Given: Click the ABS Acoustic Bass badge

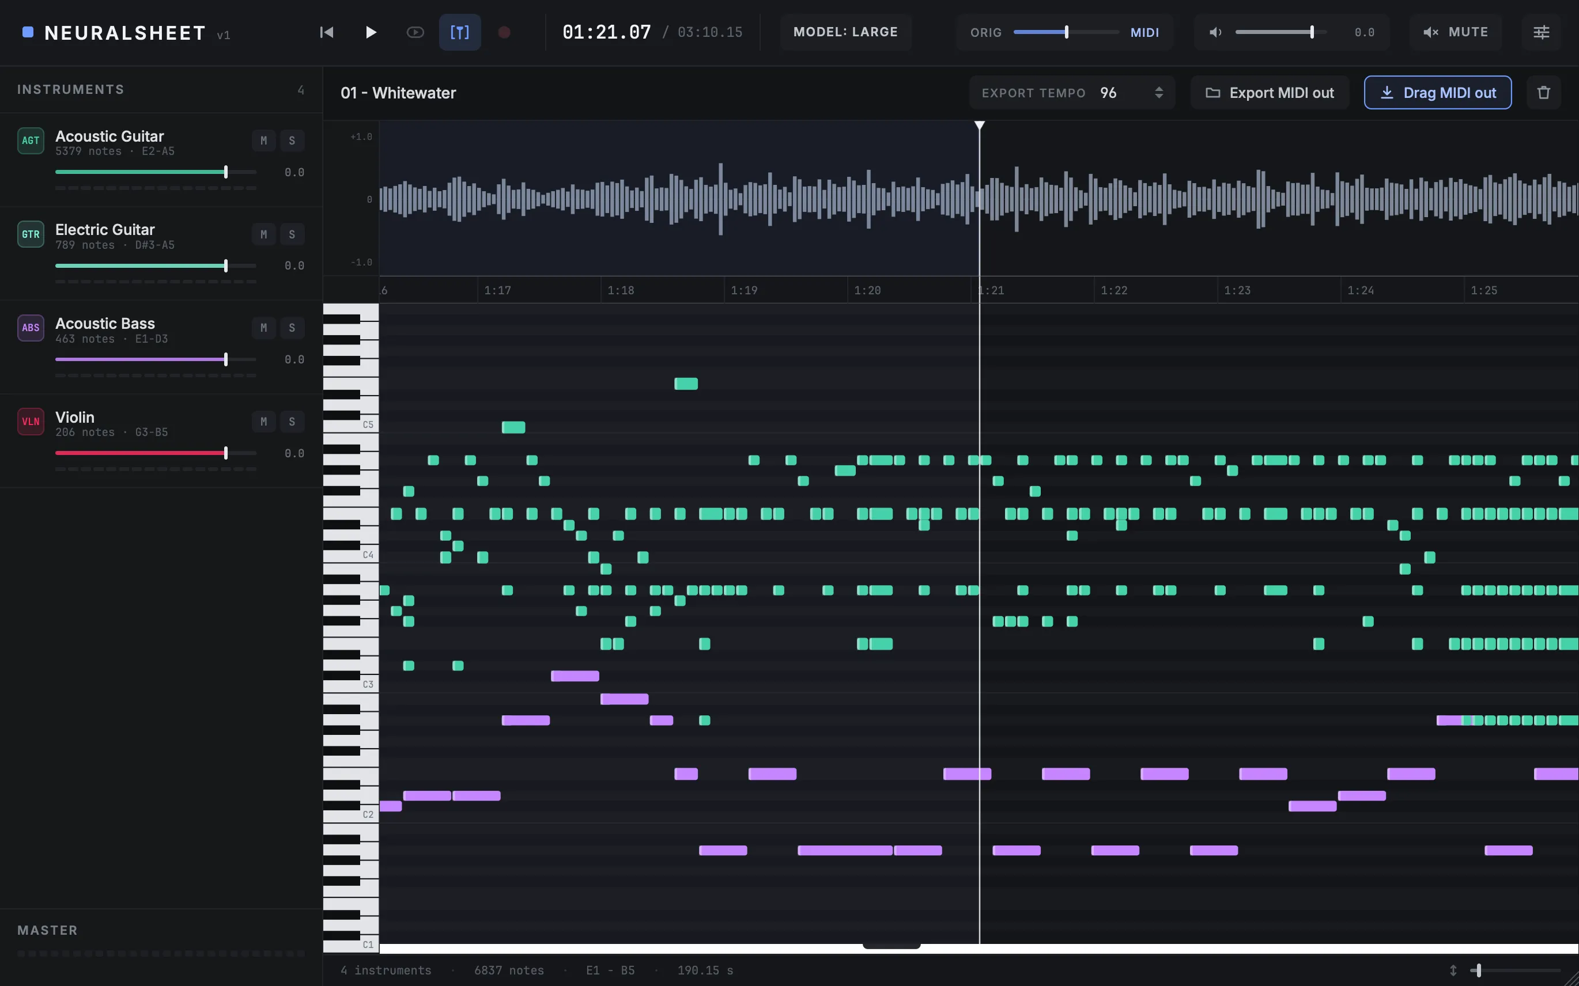Looking at the screenshot, I should tap(31, 328).
